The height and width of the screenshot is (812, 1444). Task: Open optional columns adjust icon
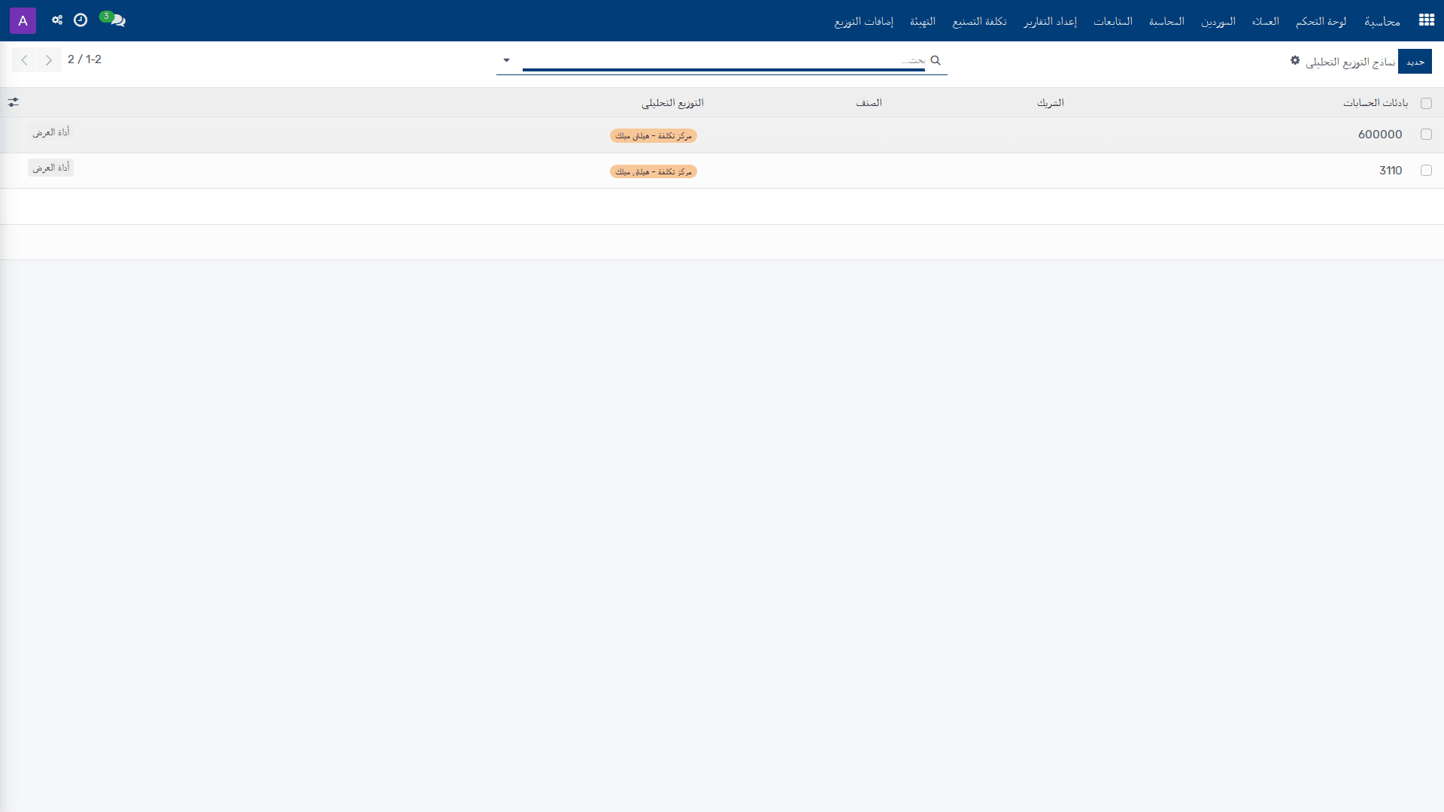pyautogui.click(x=14, y=102)
